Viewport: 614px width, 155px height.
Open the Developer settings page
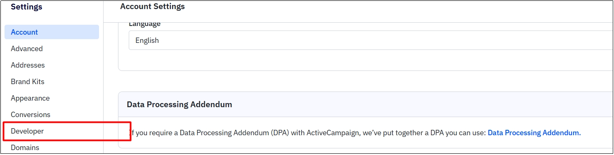click(x=27, y=131)
